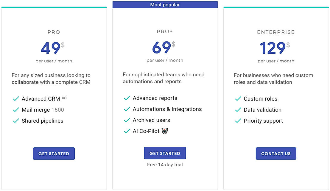Select the PRO plan heading
Screen dimensions: 330x191
click(x=54, y=32)
